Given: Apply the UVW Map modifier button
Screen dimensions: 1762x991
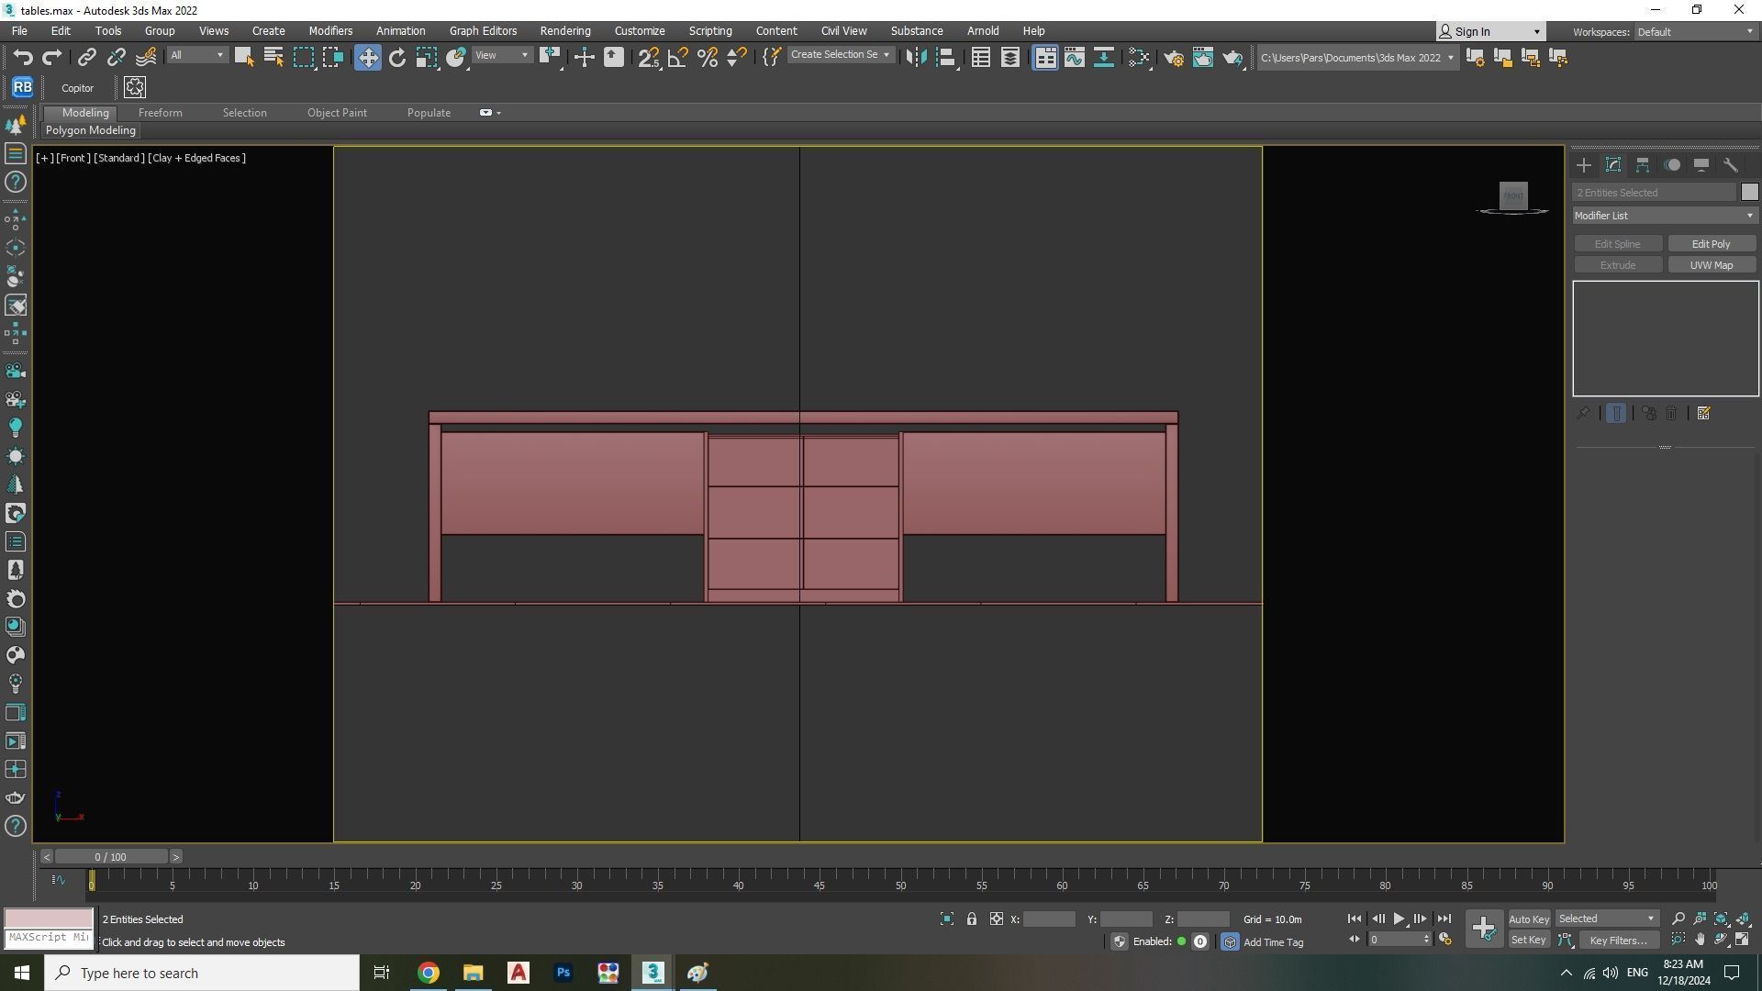Looking at the screenshot, I should [1711, 265].
